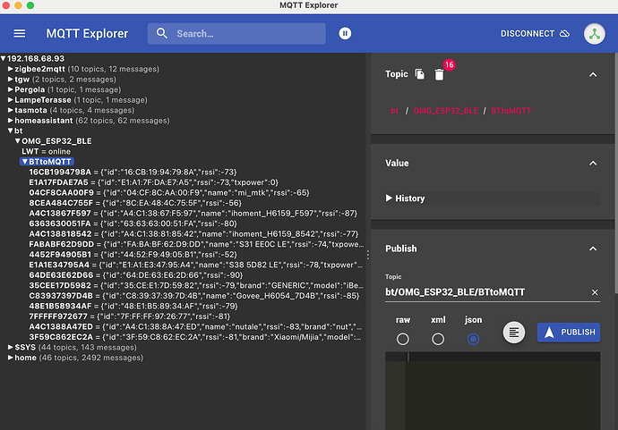The width and height of the screenshot is (618, 430).
Task: Clear the publish topic field
Action: point(595,292)
